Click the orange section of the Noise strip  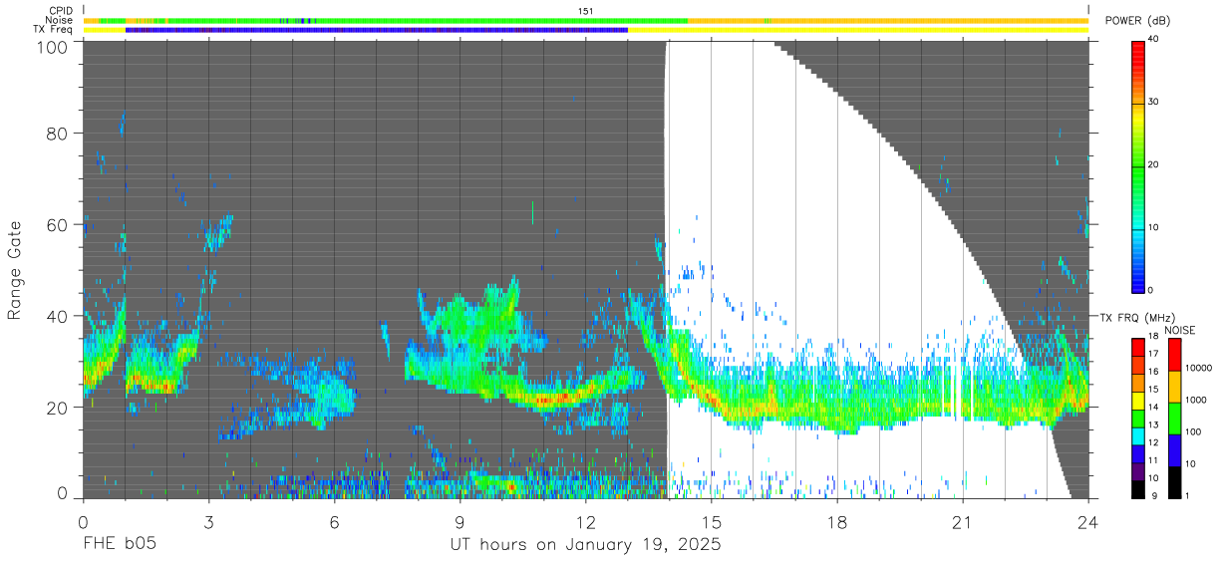[x=887, y=20]
